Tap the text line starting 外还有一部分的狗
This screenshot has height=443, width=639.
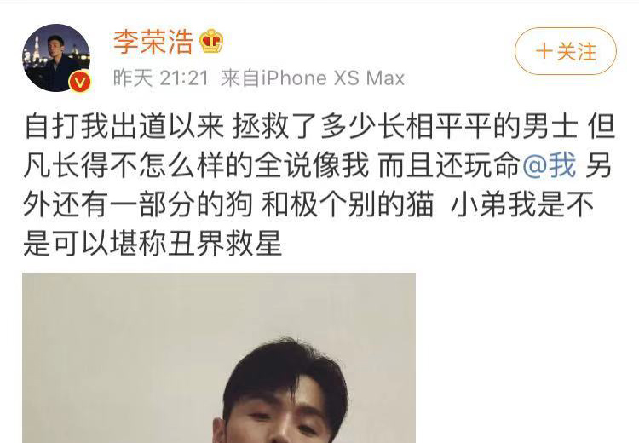(x=308, y=204)
